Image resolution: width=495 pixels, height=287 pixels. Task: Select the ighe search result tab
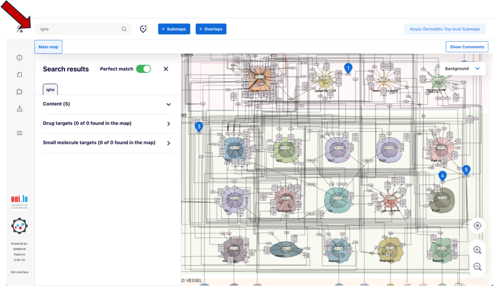coord(50,90)
